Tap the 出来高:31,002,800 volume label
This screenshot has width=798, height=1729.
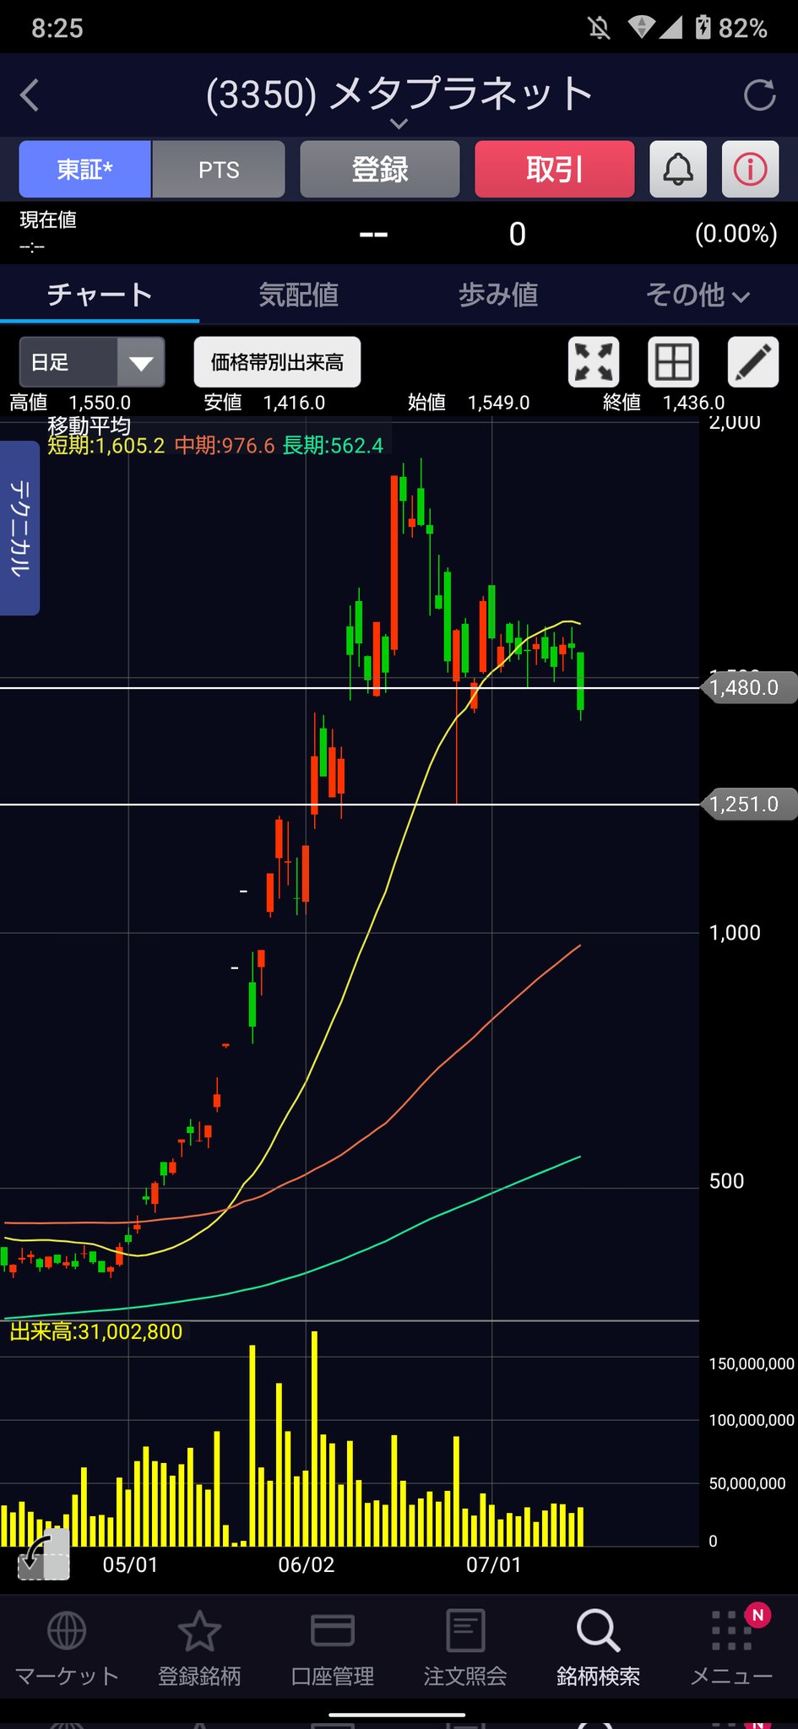[96, 1331]
